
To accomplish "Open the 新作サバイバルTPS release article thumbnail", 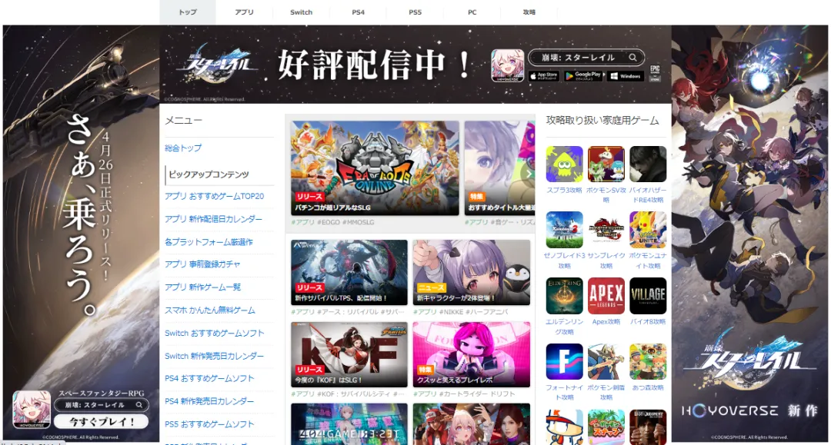I will [349, 272].
